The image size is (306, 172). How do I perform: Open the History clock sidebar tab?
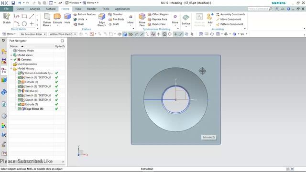tap(4, 116)
